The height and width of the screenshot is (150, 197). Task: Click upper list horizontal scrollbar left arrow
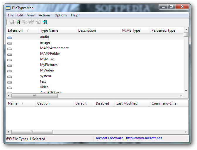(9, 96)
